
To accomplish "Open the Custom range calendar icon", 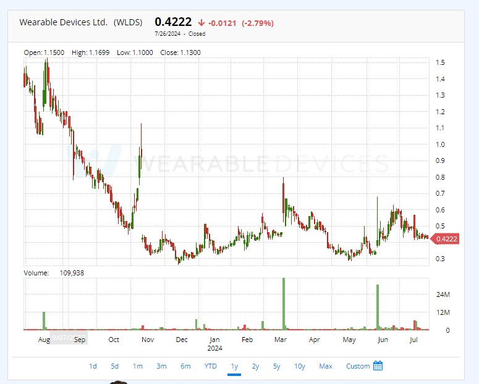I will (x=378, y=365).
